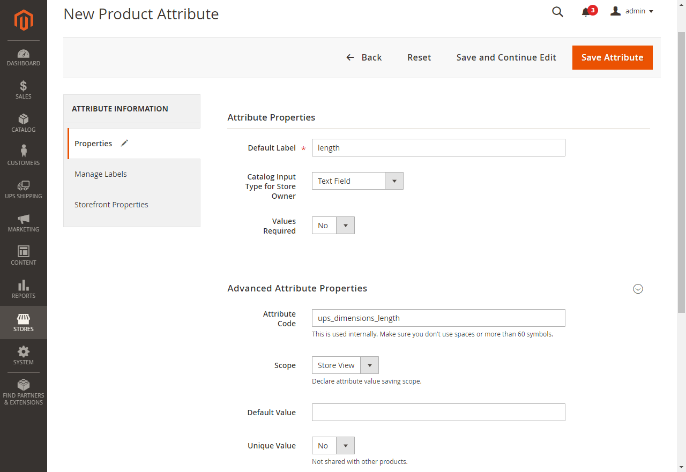Click inside the Default Value field
The width and height of the screenshot is (686, 472).
pos(438,412)
